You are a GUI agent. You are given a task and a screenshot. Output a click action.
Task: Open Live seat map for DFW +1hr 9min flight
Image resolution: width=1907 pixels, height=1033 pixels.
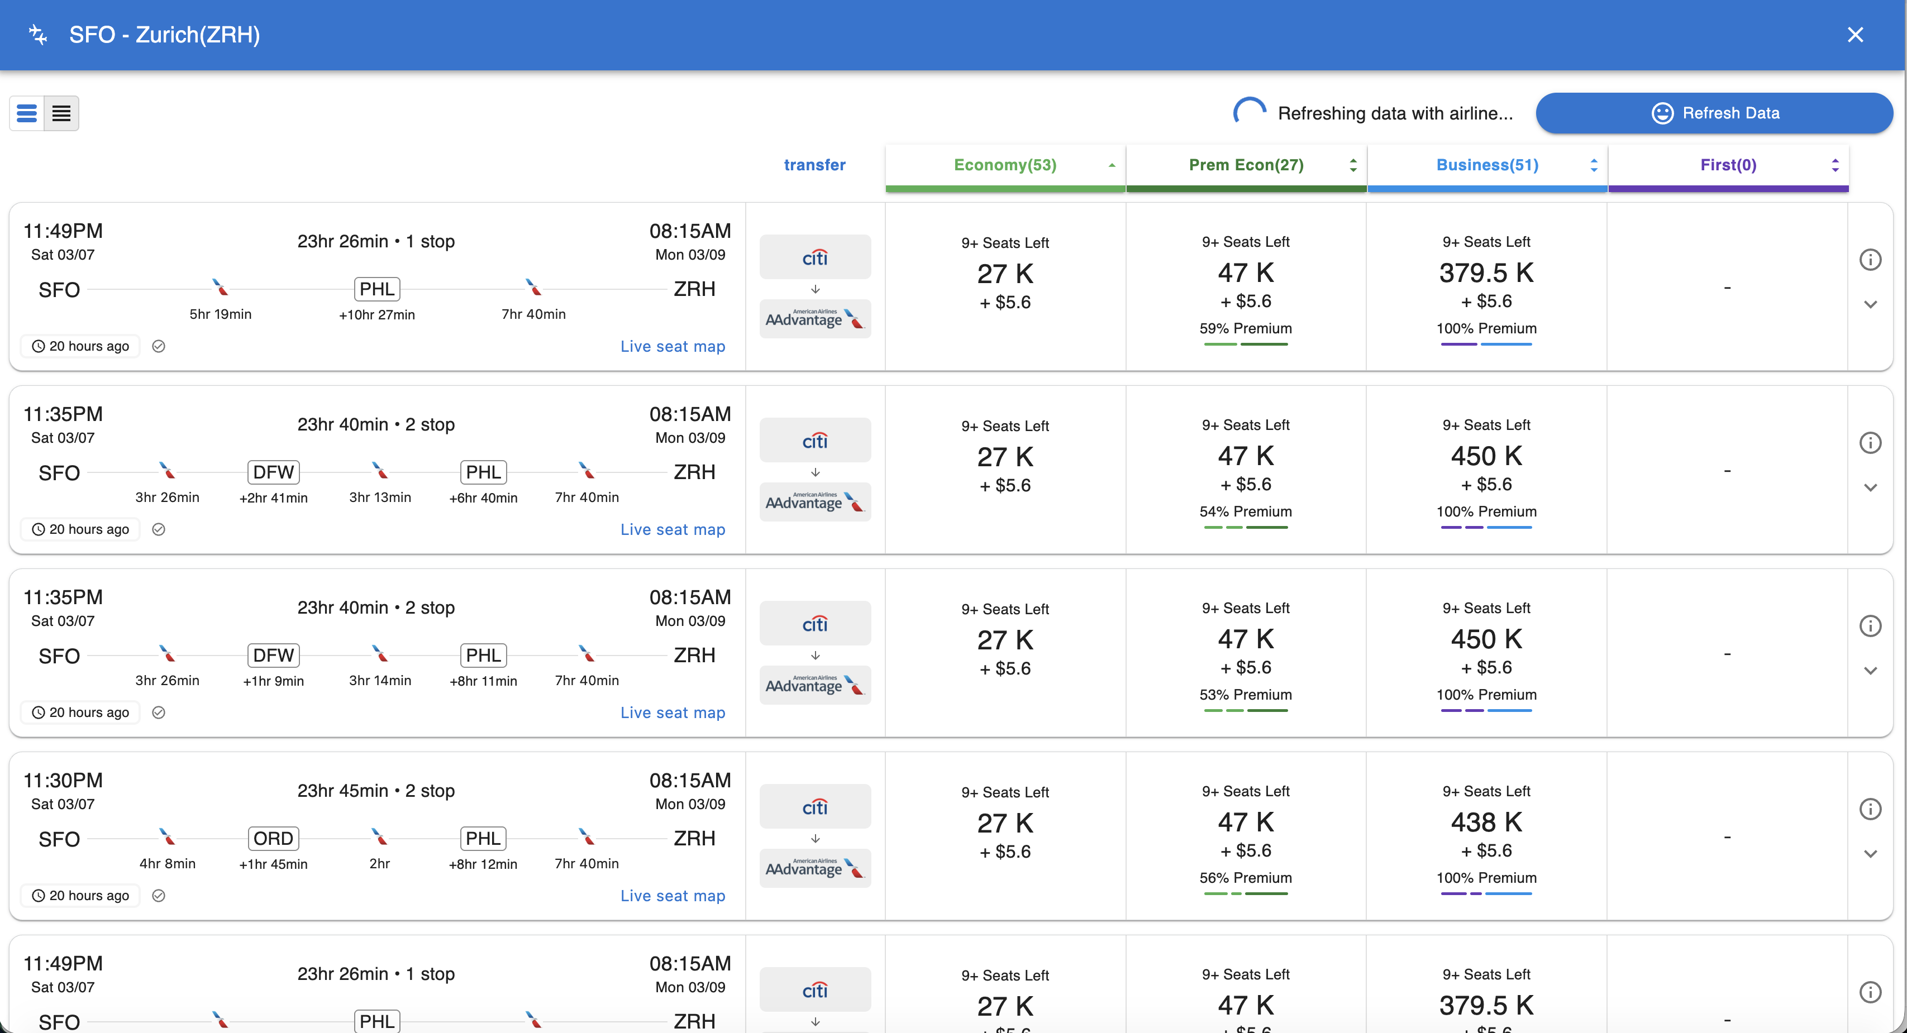672,712
